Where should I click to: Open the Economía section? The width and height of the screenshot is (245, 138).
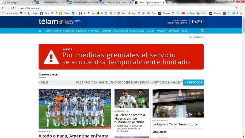tap(68, 31)
